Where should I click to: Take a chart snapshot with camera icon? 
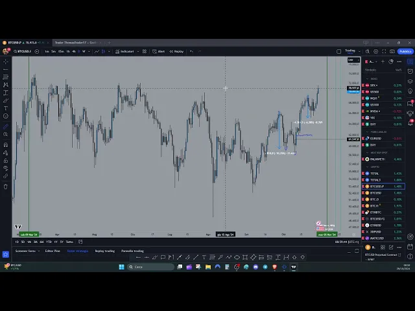(392, 51)
